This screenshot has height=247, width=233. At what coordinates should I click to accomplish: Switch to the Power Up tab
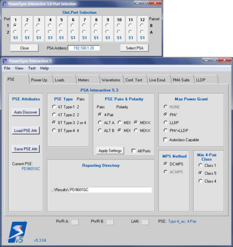point(41,80)
